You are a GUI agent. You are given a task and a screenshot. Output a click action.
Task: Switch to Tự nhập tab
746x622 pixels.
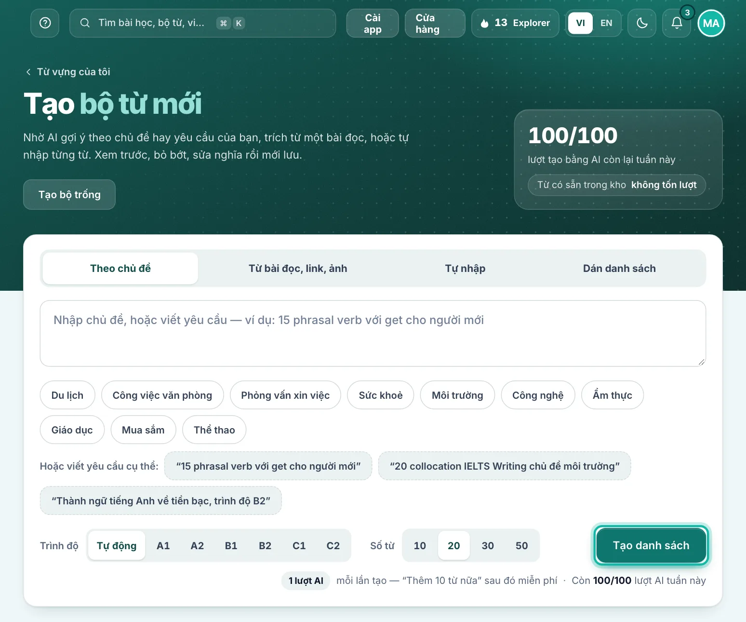tap(465, 269)
